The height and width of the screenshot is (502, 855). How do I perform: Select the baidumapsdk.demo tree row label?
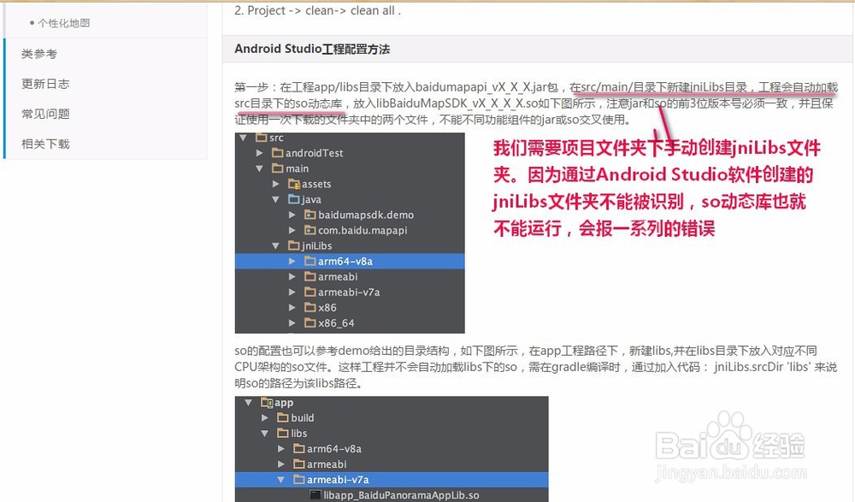[366, 215]
